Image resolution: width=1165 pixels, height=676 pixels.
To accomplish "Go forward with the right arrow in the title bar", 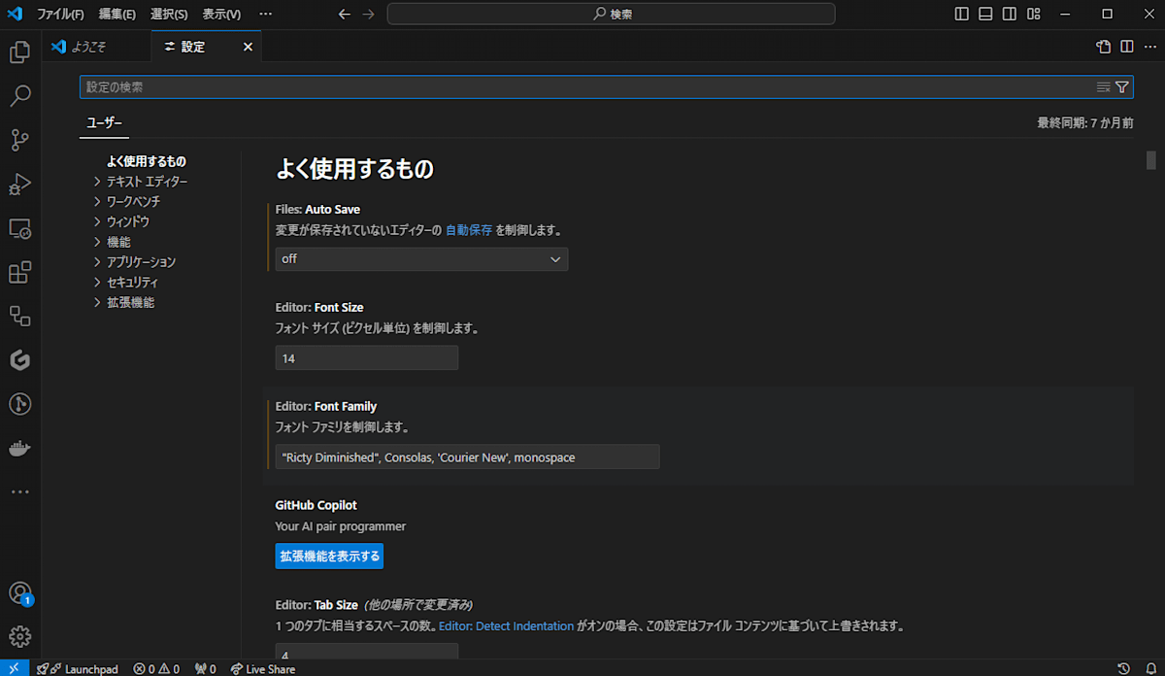I will [368, 14].
